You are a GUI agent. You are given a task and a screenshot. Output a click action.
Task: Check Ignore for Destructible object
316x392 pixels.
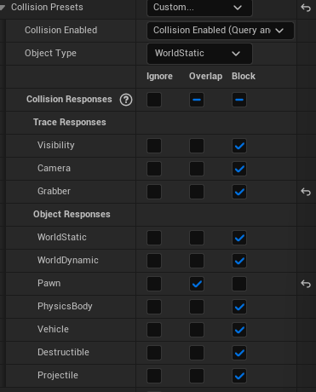click(154, 353)
